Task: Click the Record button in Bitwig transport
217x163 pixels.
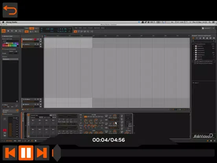Action: 16,31
